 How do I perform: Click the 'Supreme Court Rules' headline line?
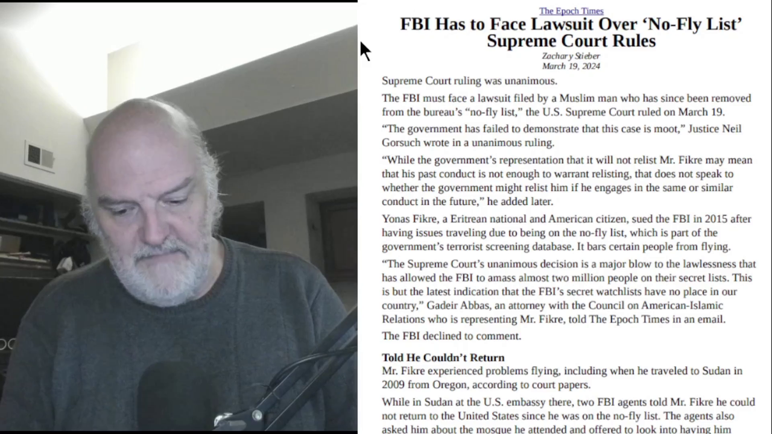[571, 41]
